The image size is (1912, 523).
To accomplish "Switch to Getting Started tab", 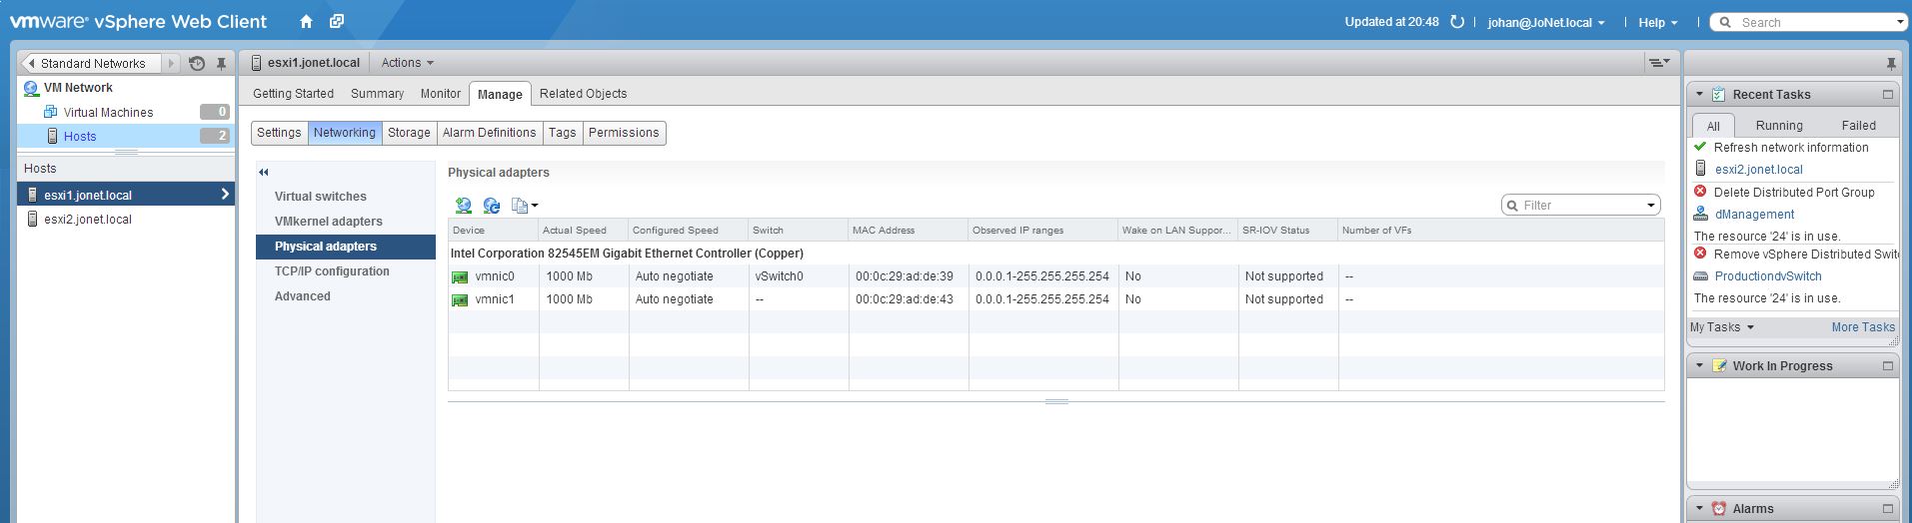I will pyautogui.click(x=293, y=93).
